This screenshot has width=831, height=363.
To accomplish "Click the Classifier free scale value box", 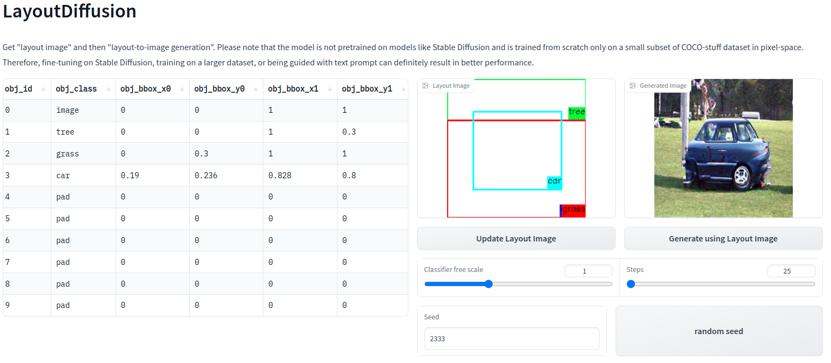I will coord(588,270).
